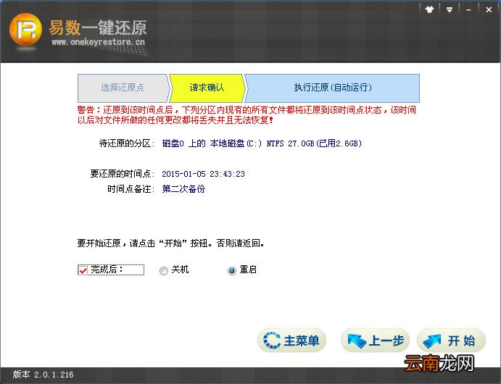Select the 执行还原(自动运行) step tab
Image resolution: width=501 pixels, height=384 pixels.
click(x=333, y=88)
